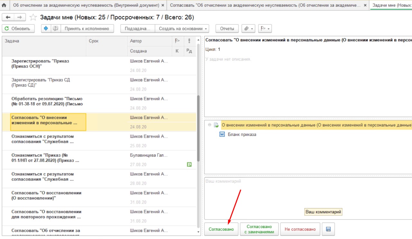
Task: Click the Обновить refresh button
Action: [x=18, y=28]
